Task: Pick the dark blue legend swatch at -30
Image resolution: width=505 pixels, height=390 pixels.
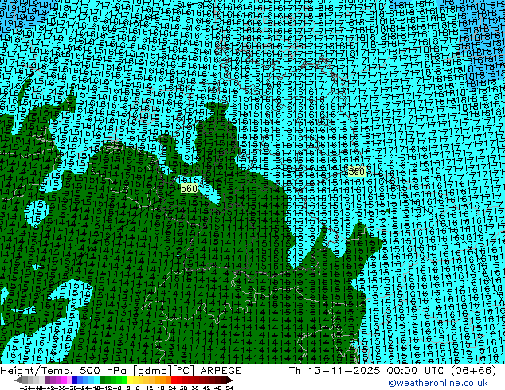Action: tap(75, 380)
